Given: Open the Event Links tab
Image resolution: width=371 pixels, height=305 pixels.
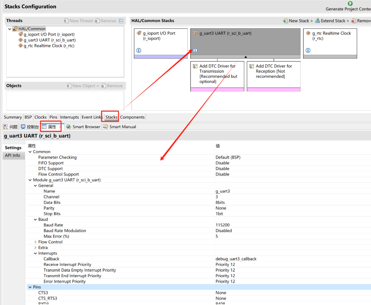Looking at the screenshot, I should point(92,117).
